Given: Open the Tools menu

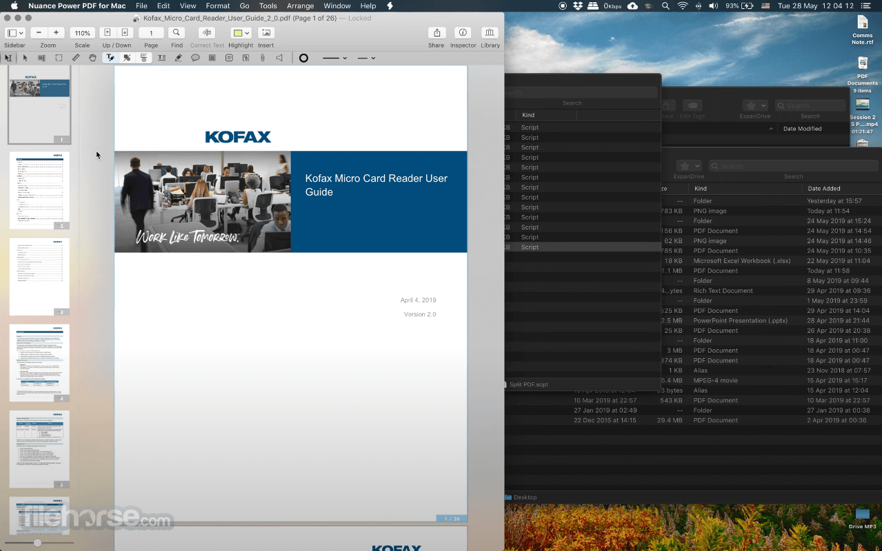Looking at the screenshot, I should (268, 6).
